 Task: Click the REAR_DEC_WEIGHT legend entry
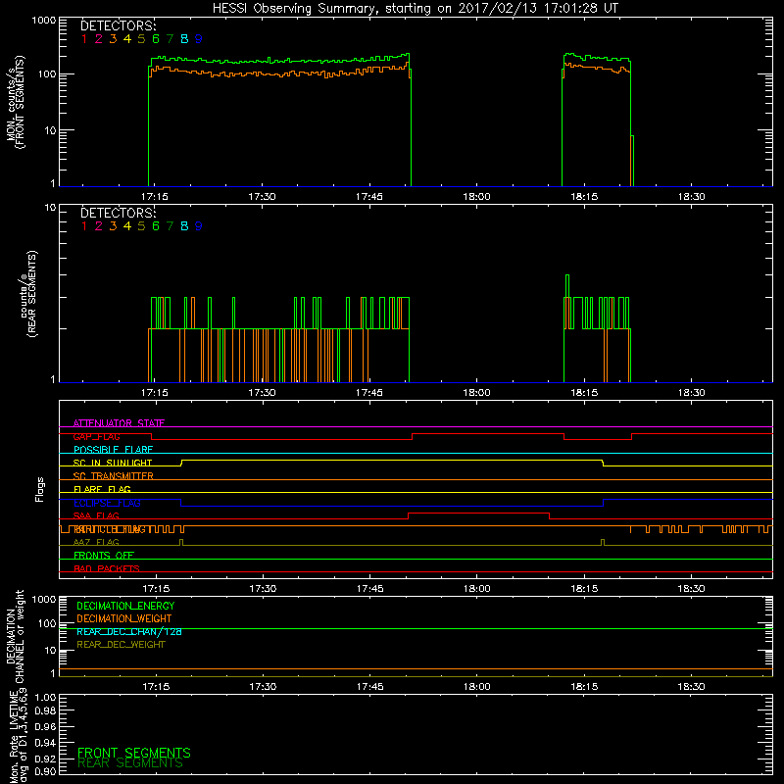(121, 645)
